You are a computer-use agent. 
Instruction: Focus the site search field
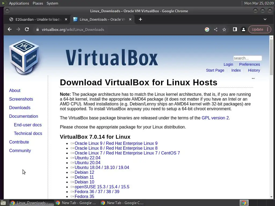[247, 58]
